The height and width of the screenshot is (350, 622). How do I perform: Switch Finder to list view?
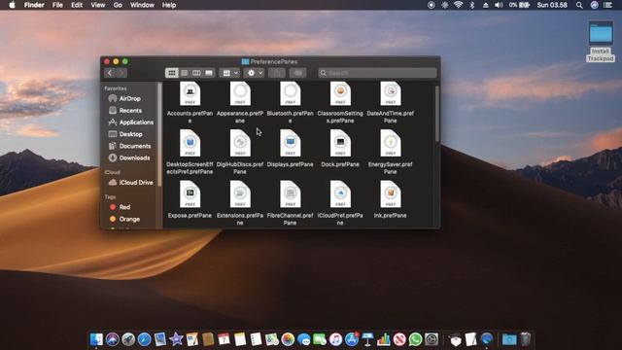click(x=184, y=73)
